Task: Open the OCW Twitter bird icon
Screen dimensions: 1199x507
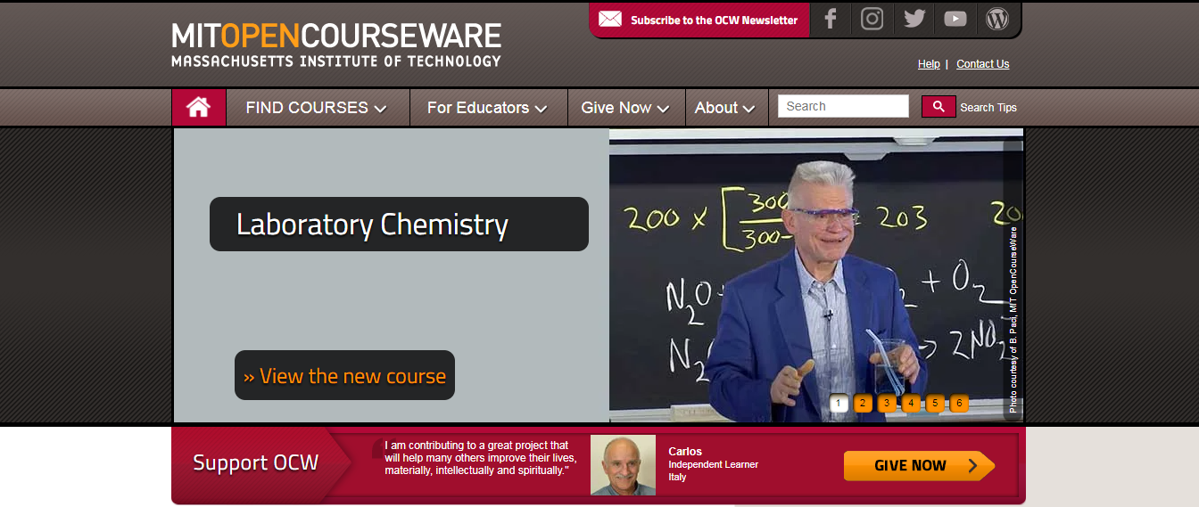Action: 914,19
